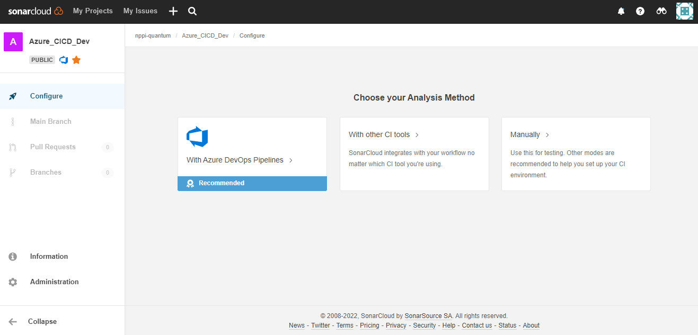Screen dimensions: 698x335
Task: Select Configure in the sidebar
Action: point(62,96)
